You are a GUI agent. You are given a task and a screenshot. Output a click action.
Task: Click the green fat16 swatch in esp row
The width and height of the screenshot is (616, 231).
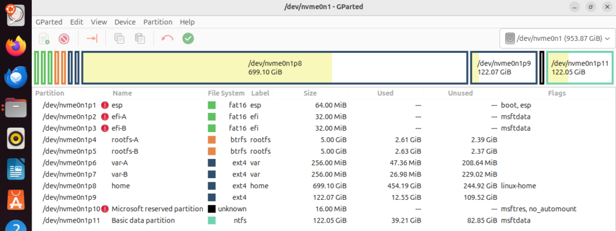click(x=212, y=106)
